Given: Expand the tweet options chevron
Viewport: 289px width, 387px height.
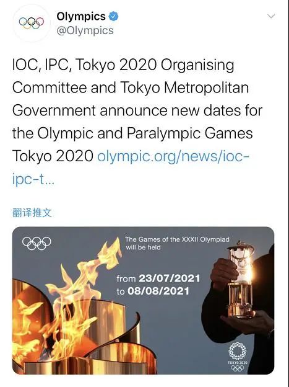Looking at the screenshot, I should pos(271,17).
